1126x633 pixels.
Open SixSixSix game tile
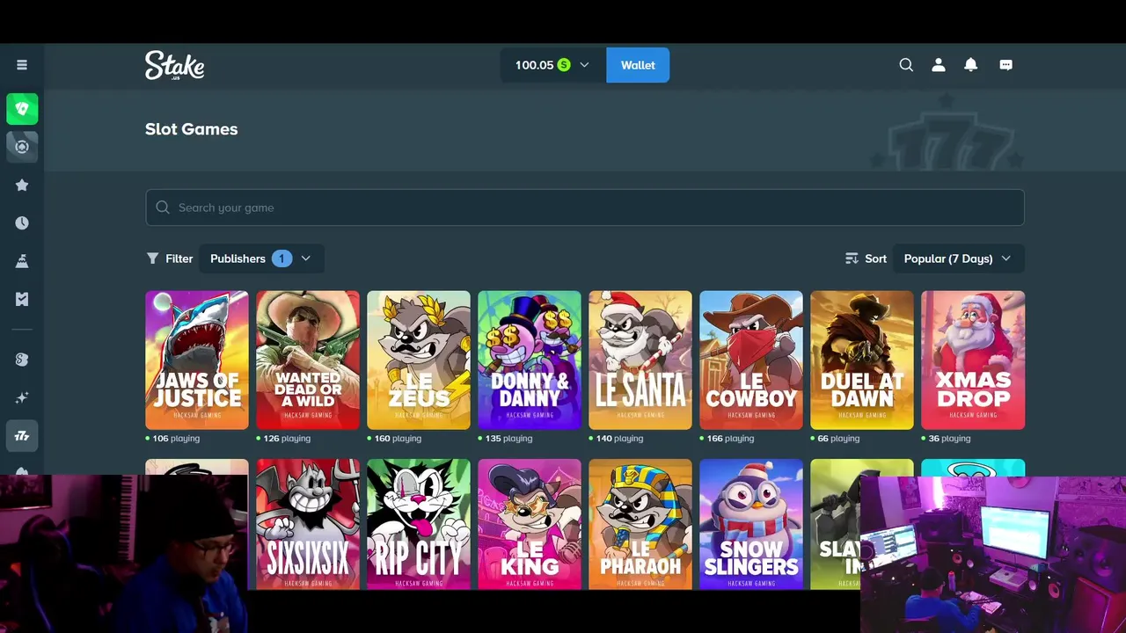[308, 524]
